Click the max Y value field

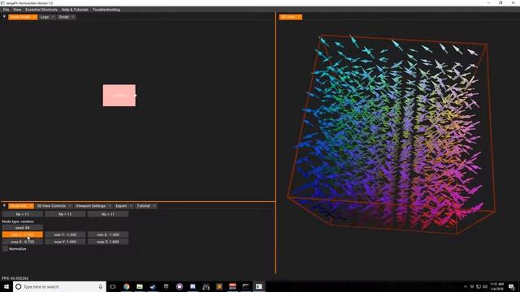coord(65,242)
